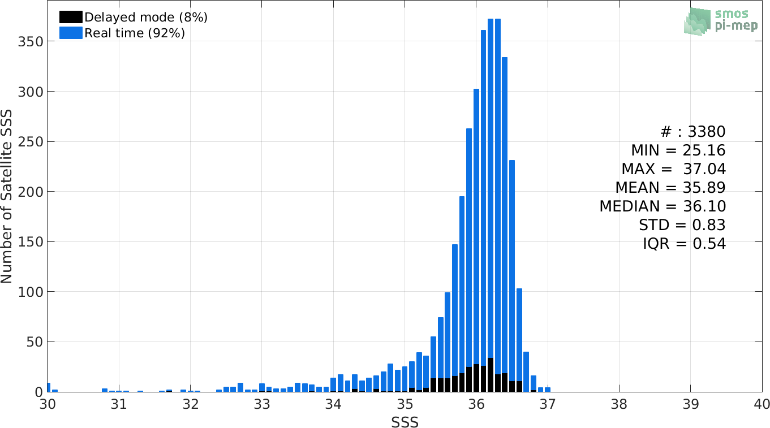
Task: Click the y-axis tick label 250
Action: pos(32,141)
